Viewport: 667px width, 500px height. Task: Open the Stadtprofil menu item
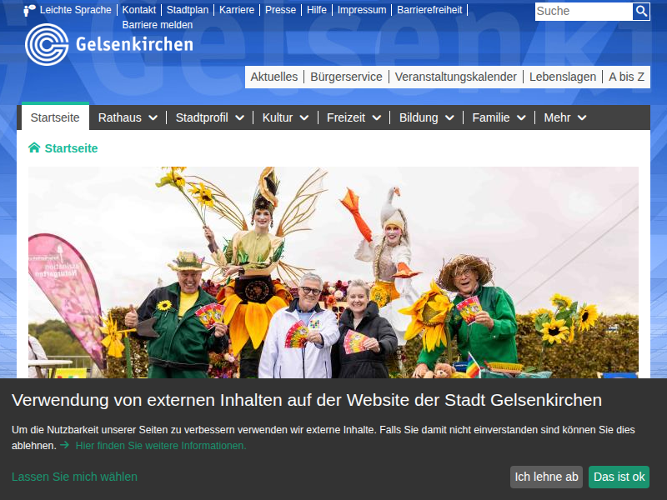pyautogui.click(x=202, y=117)
